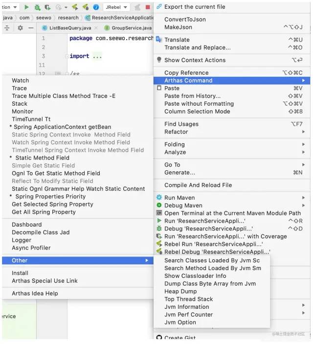Select Trace Multiple Class Method Trace -E
Viewport: 313px width, 344px height.
point(64,96)
